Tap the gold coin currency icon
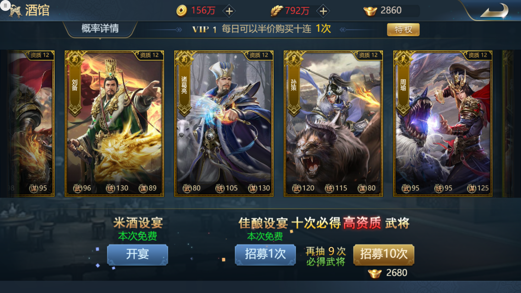Screen dimensions: 521x293 [182, 11]
